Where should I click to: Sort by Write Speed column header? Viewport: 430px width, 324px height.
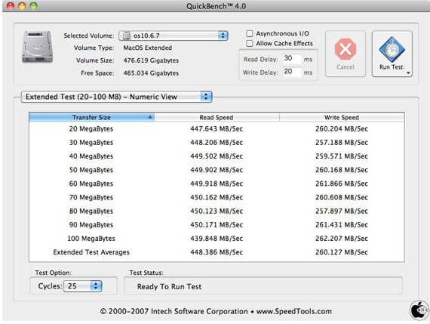(342, 117)
